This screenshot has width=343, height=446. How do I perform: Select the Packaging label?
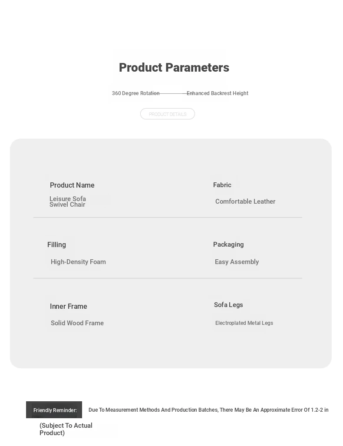(x=228, y=244)
